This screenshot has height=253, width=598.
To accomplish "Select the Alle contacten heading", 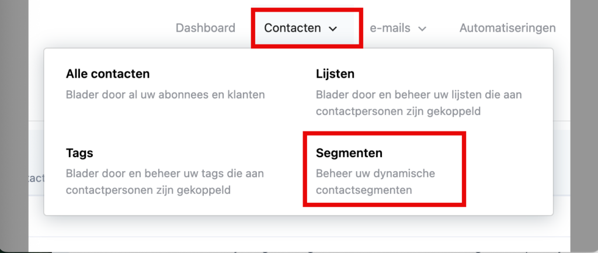I will 108,74.
